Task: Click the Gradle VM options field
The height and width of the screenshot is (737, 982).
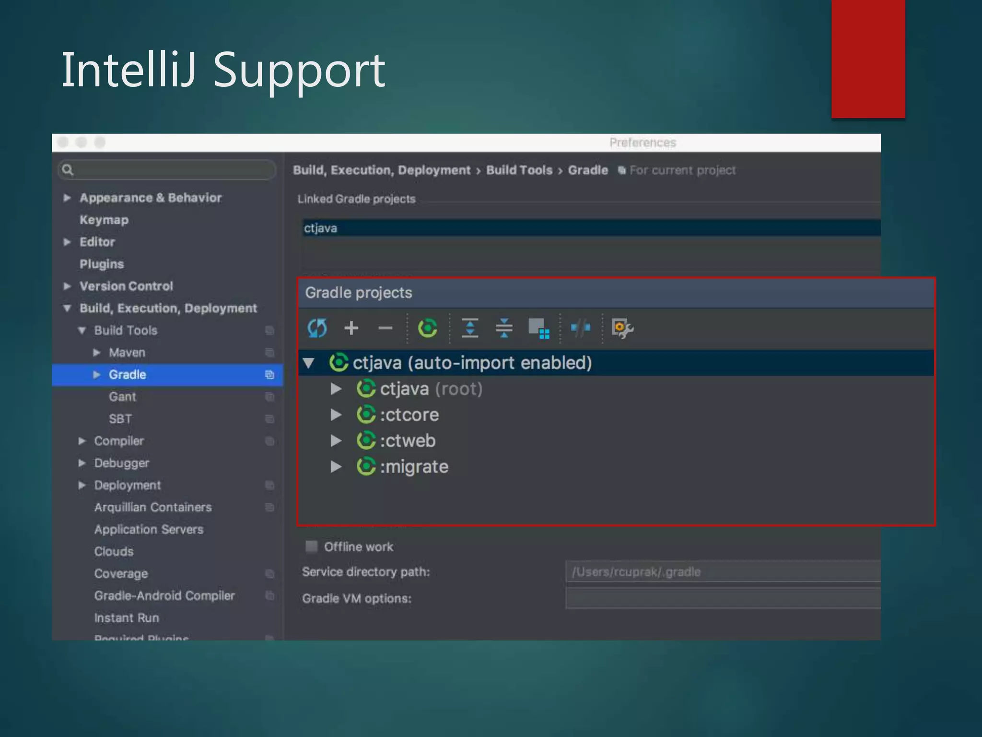Action: pyautogui.click(x=723, y=598)
